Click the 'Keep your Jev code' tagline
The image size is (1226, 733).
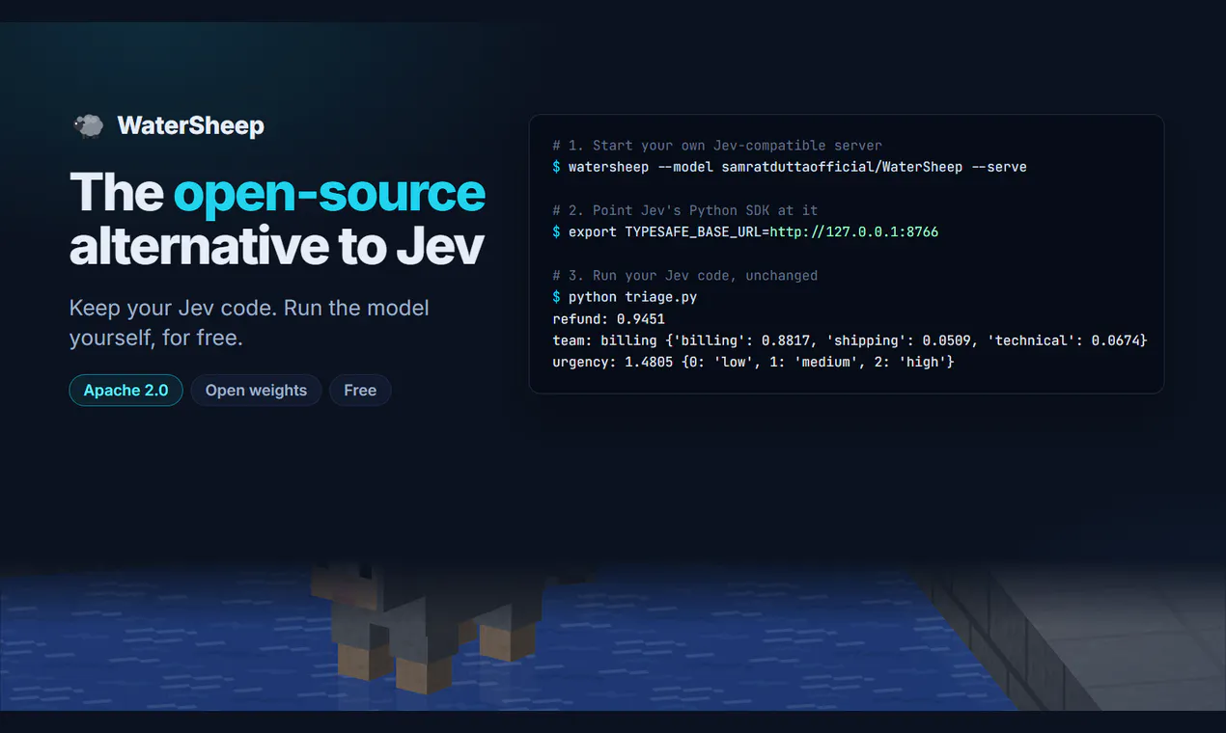pos(249,322)
